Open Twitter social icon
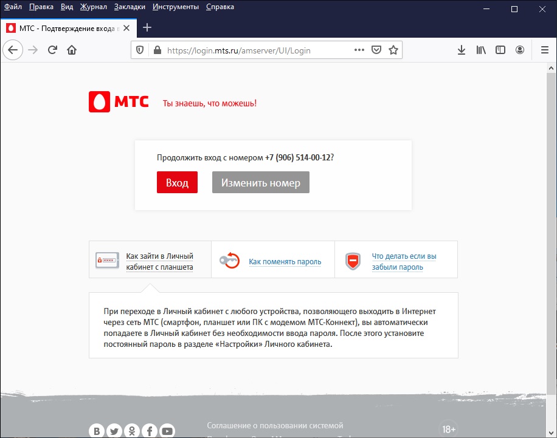The width and height of the screenshot is (557, 438). 114,431
